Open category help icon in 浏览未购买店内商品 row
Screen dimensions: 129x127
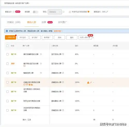(63, 110)
